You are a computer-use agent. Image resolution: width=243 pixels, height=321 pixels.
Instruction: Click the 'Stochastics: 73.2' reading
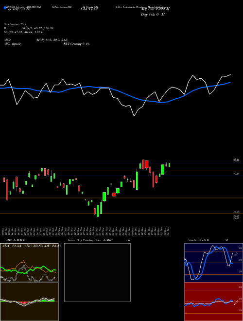coord(15,24)
